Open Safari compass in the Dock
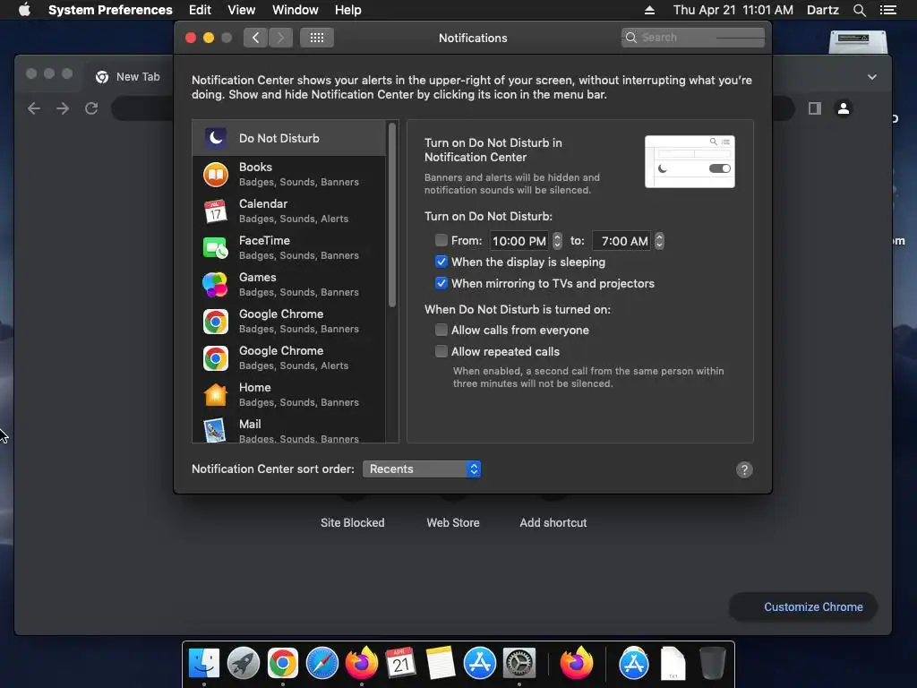The width and height of the screenshot is (917, 688). point(322,663)
